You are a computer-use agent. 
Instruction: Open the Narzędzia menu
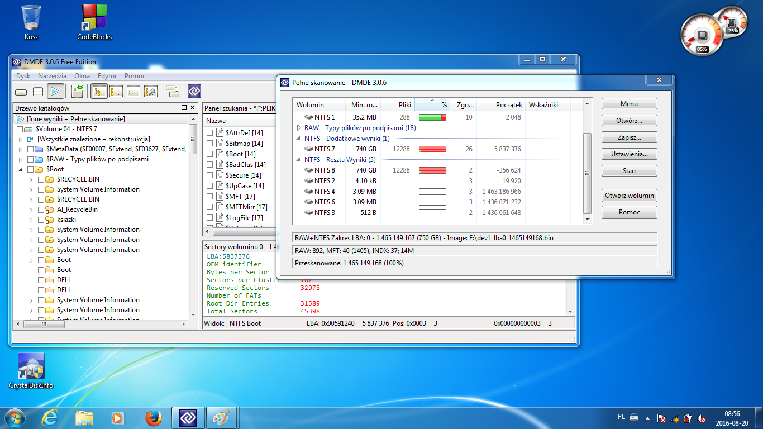click(52, 76)
